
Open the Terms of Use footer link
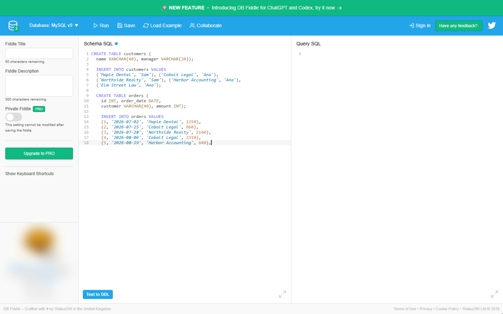click(x=405, y=309)
